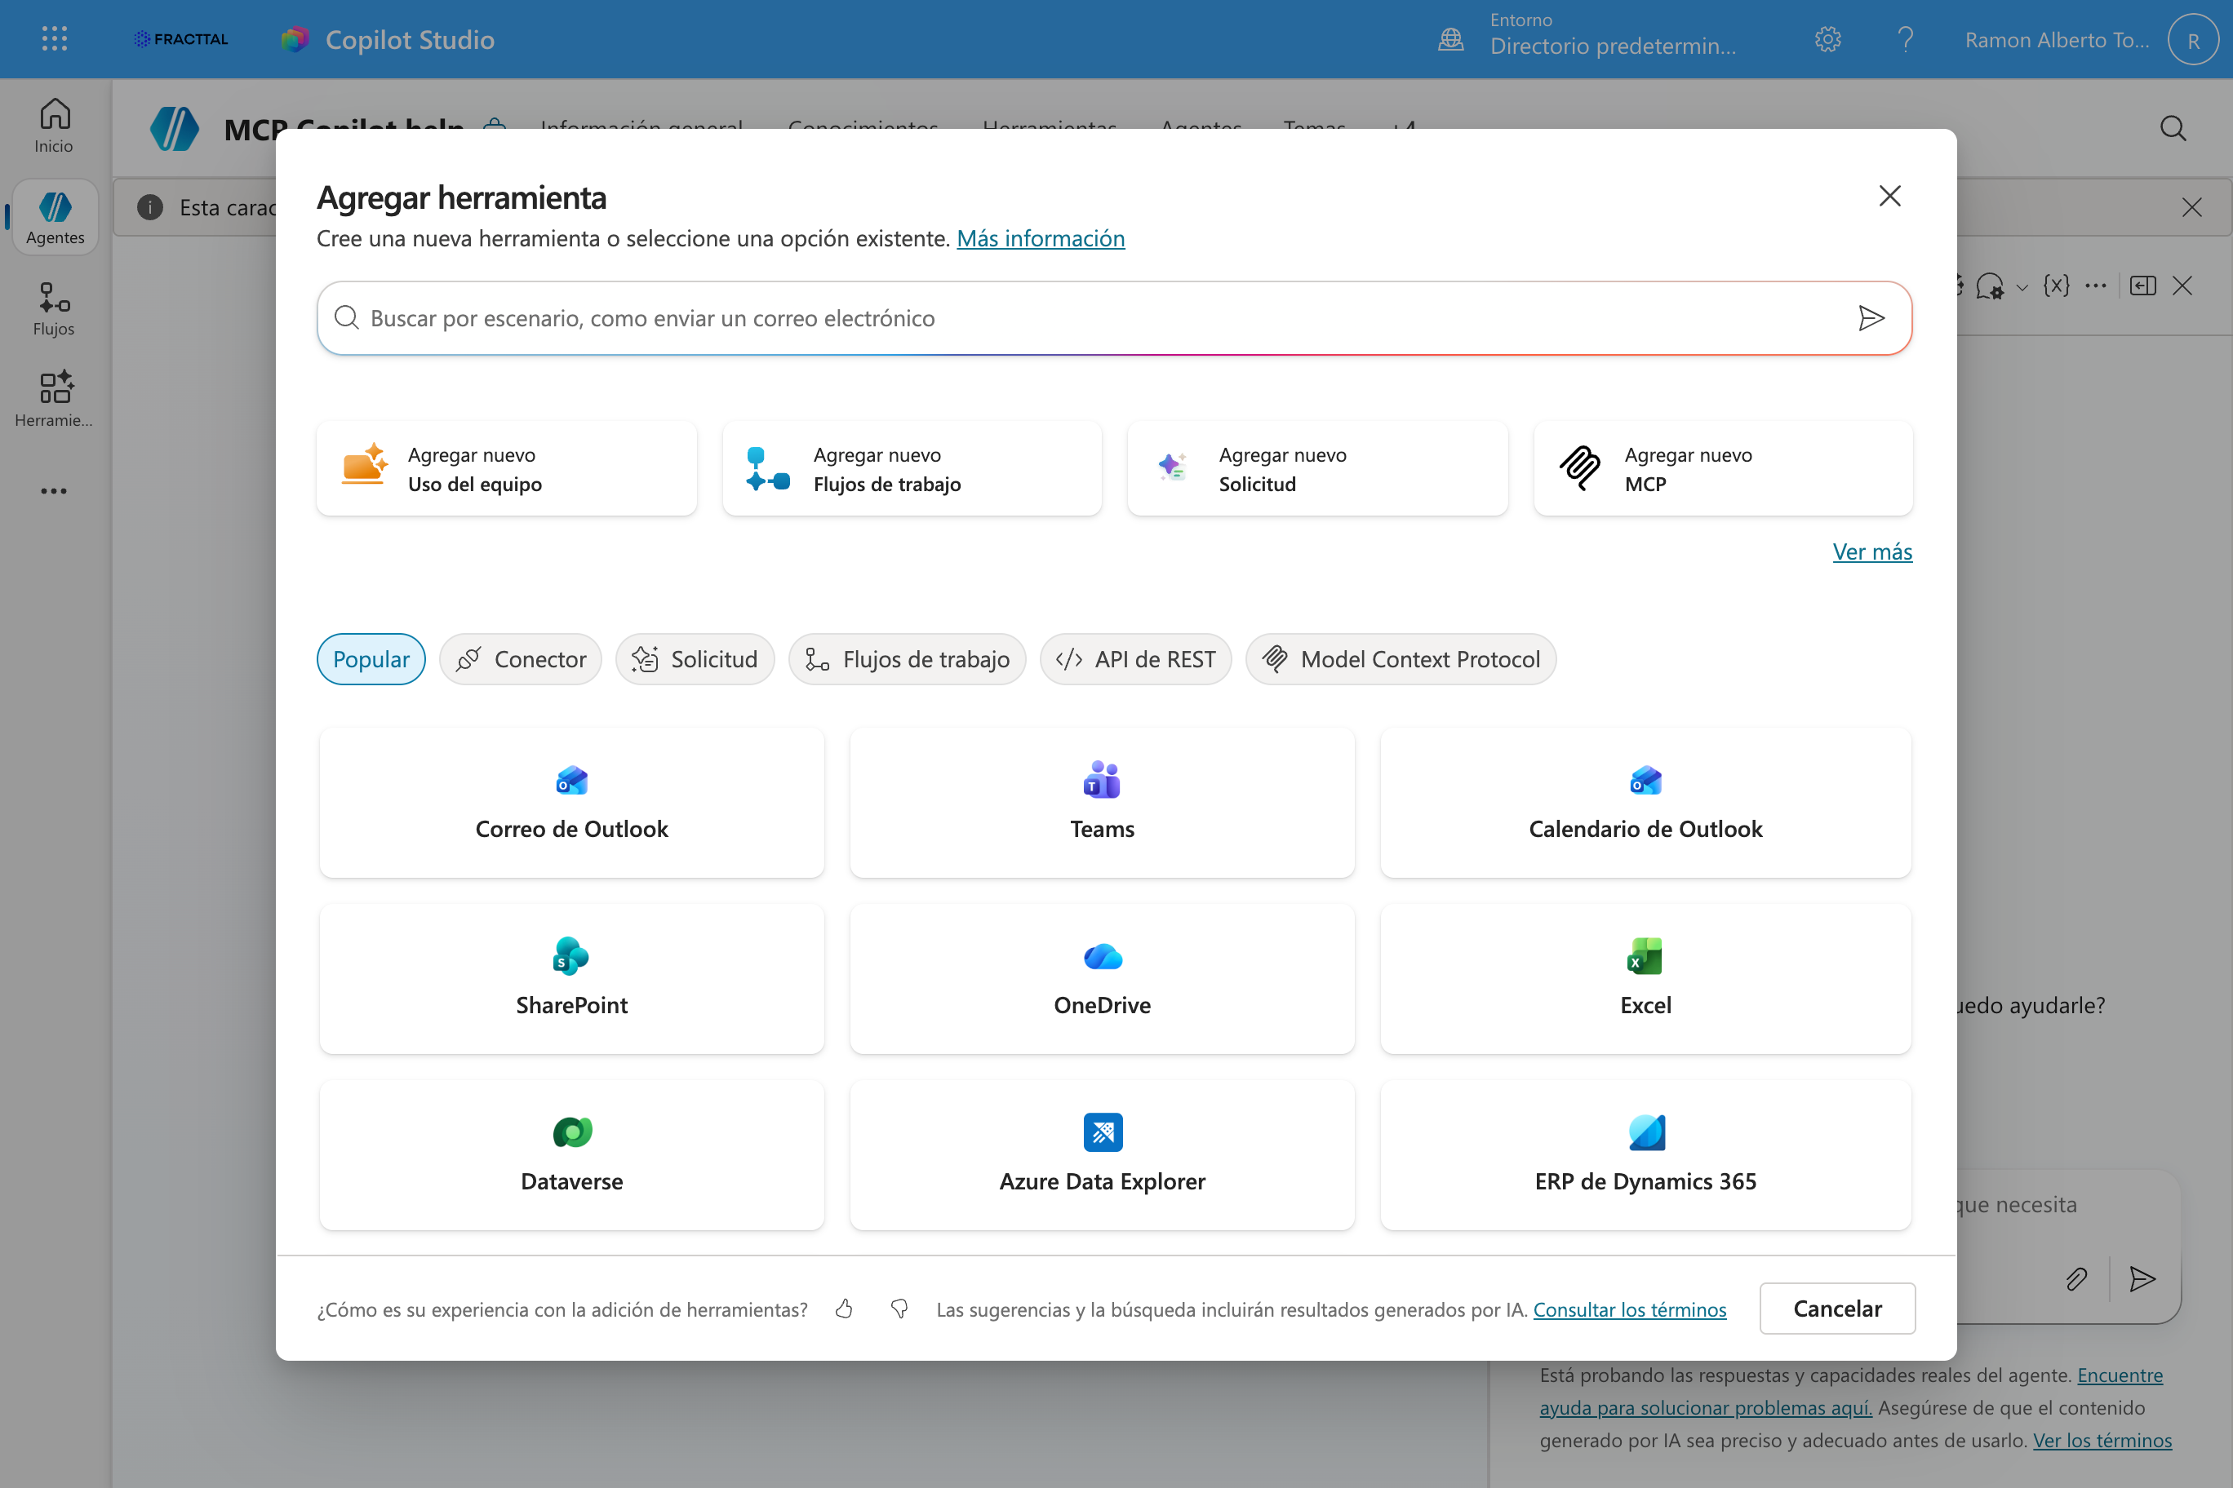
Task: Give thumbs down feedback on tool addition
Action: 899,1309
